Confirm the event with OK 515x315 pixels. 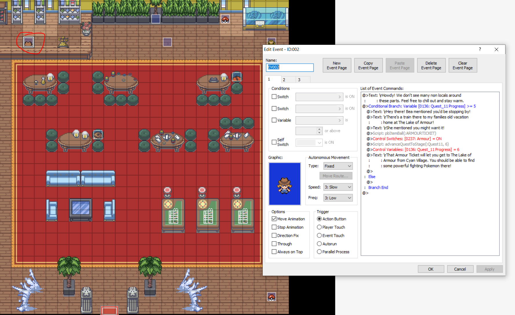pos(431,269)
